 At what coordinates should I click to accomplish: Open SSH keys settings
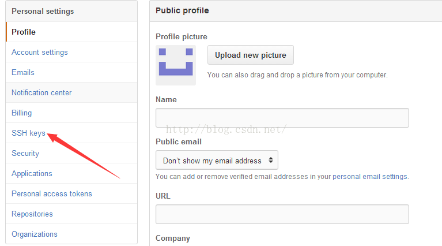click(71, 133)
